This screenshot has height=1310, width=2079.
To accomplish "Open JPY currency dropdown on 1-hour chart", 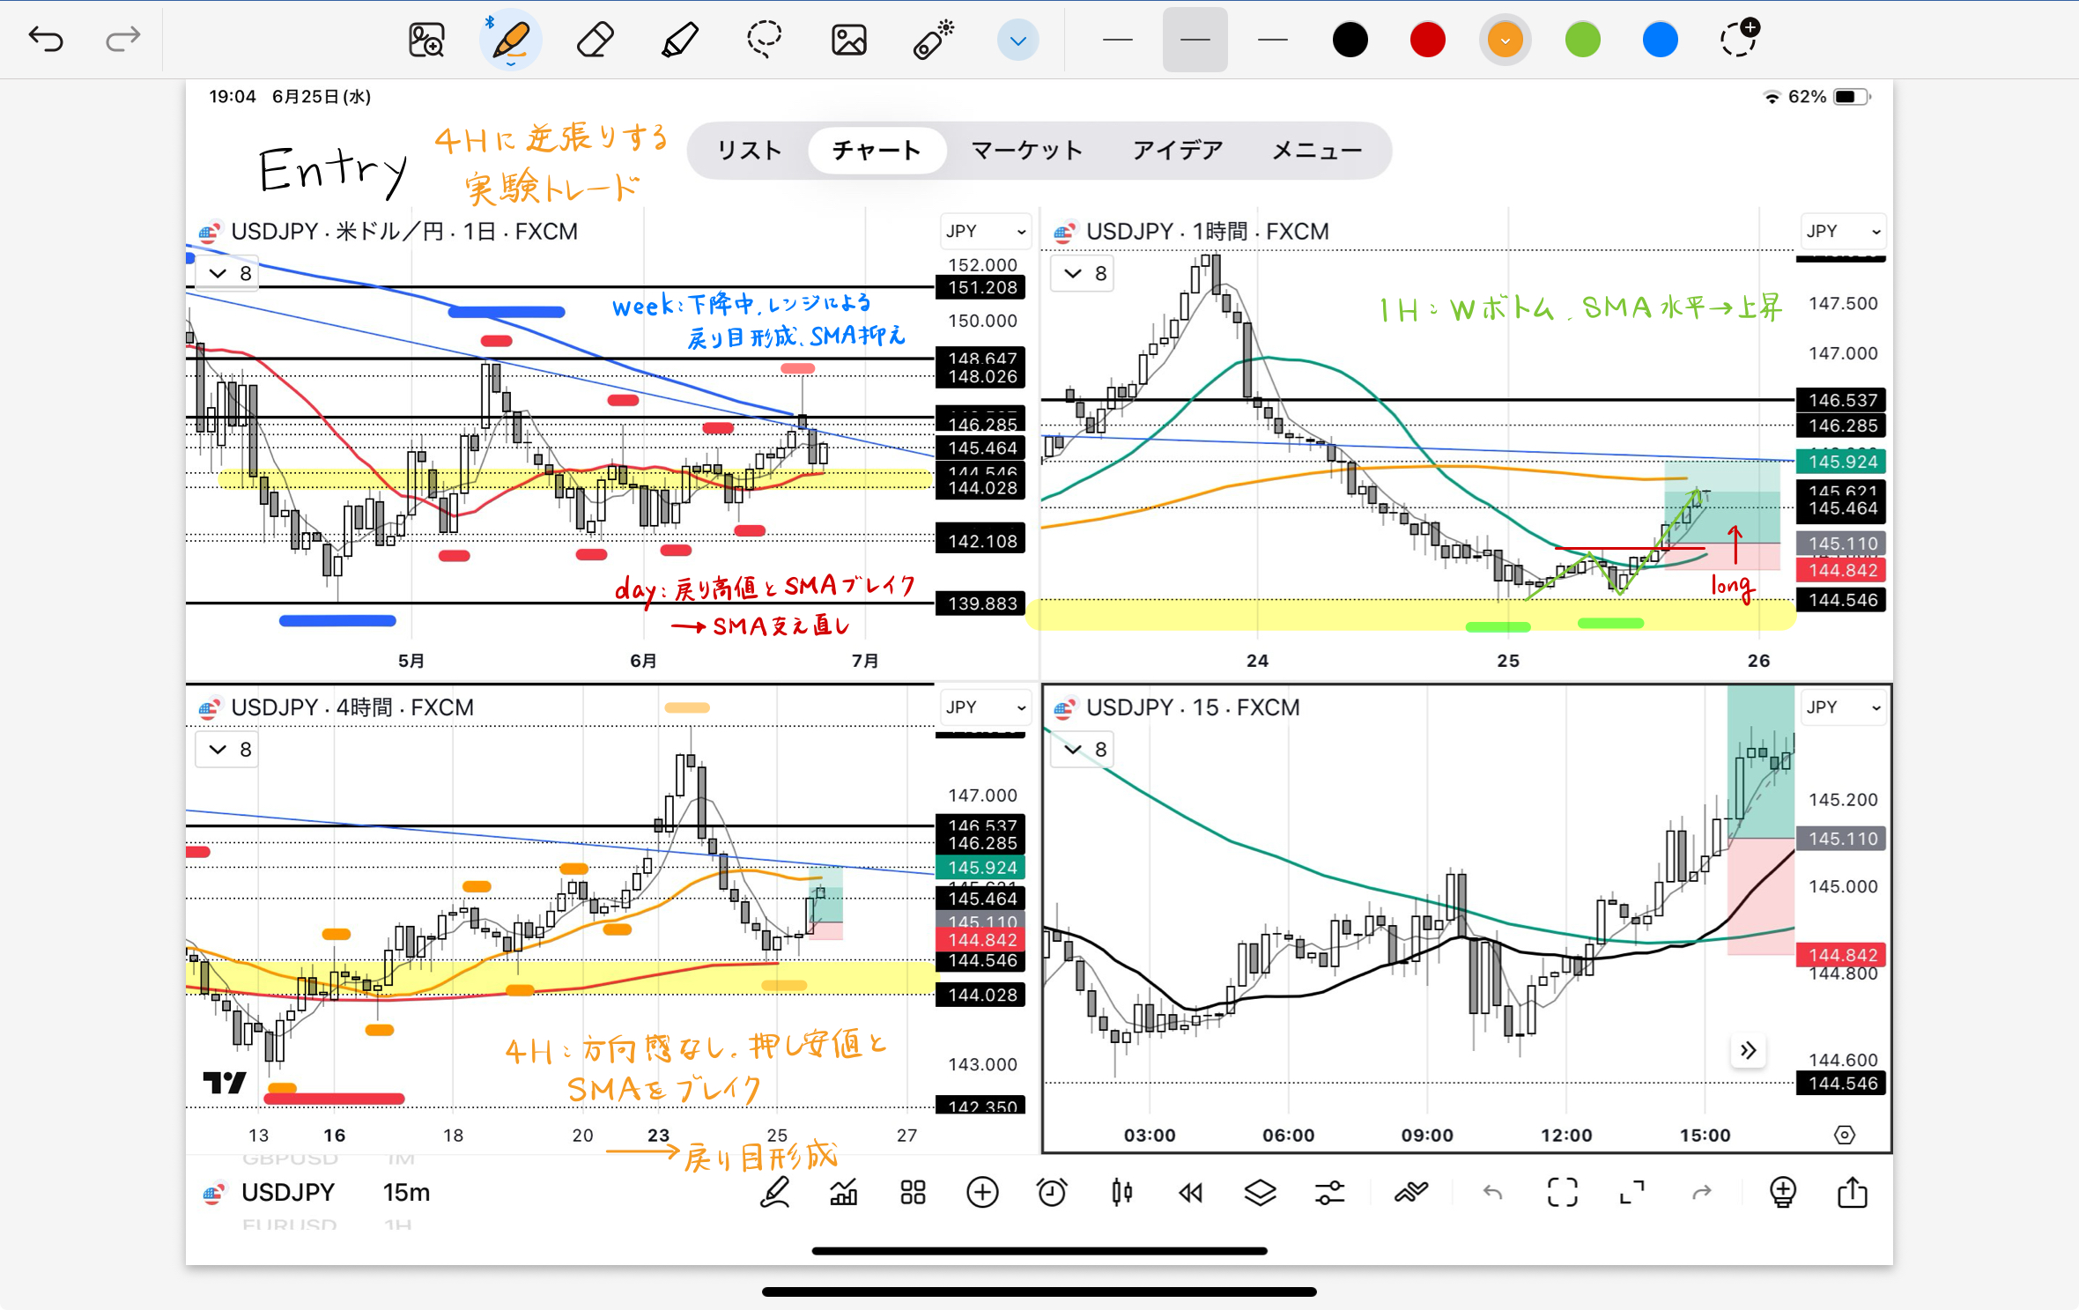I will coord(1842,232).
